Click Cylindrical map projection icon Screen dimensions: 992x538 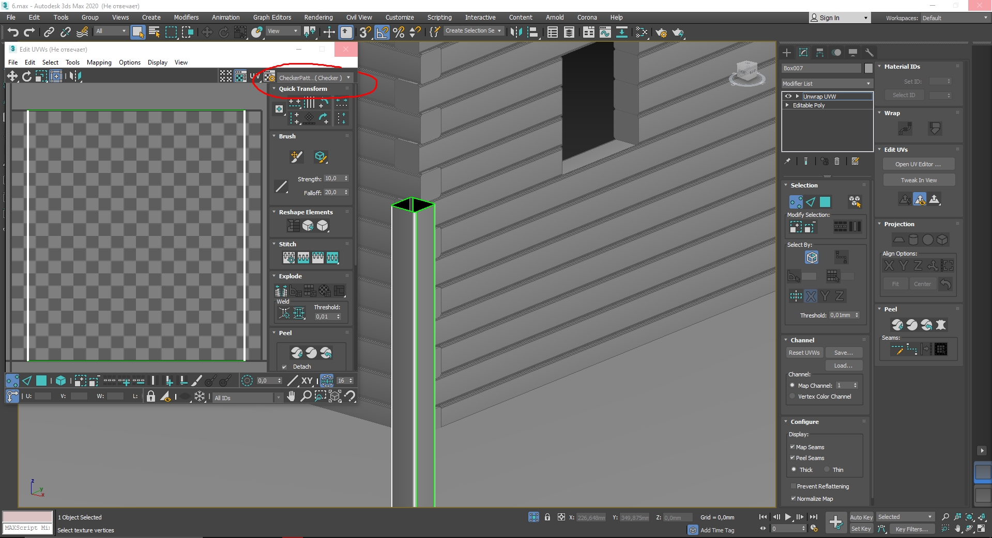[913, 240]
